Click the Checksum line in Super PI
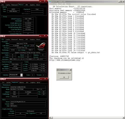Screen dimensions: 125x119 [59, 56]
